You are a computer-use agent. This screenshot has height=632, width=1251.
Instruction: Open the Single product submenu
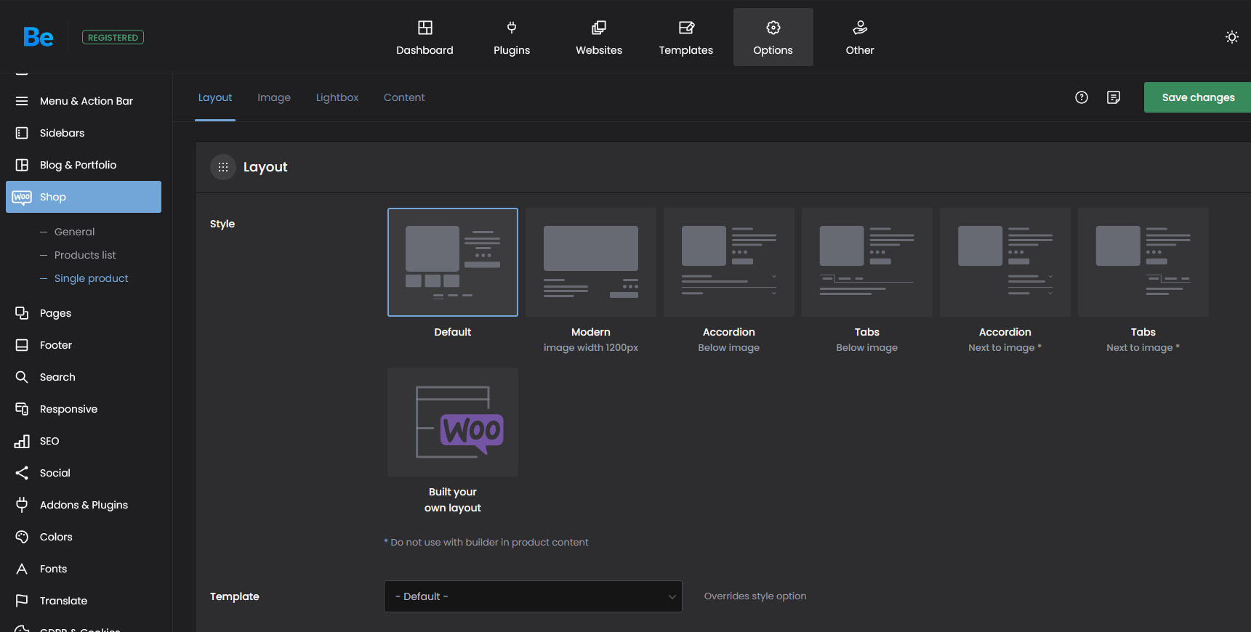(91, 278)
